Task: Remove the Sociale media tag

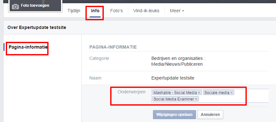Action: tap(231, 93)
